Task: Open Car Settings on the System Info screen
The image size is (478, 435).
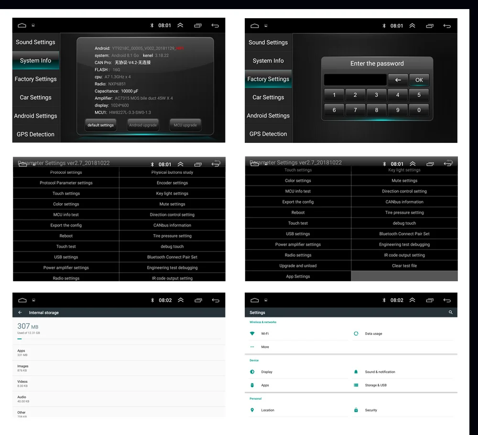Action: pos(36,97)
